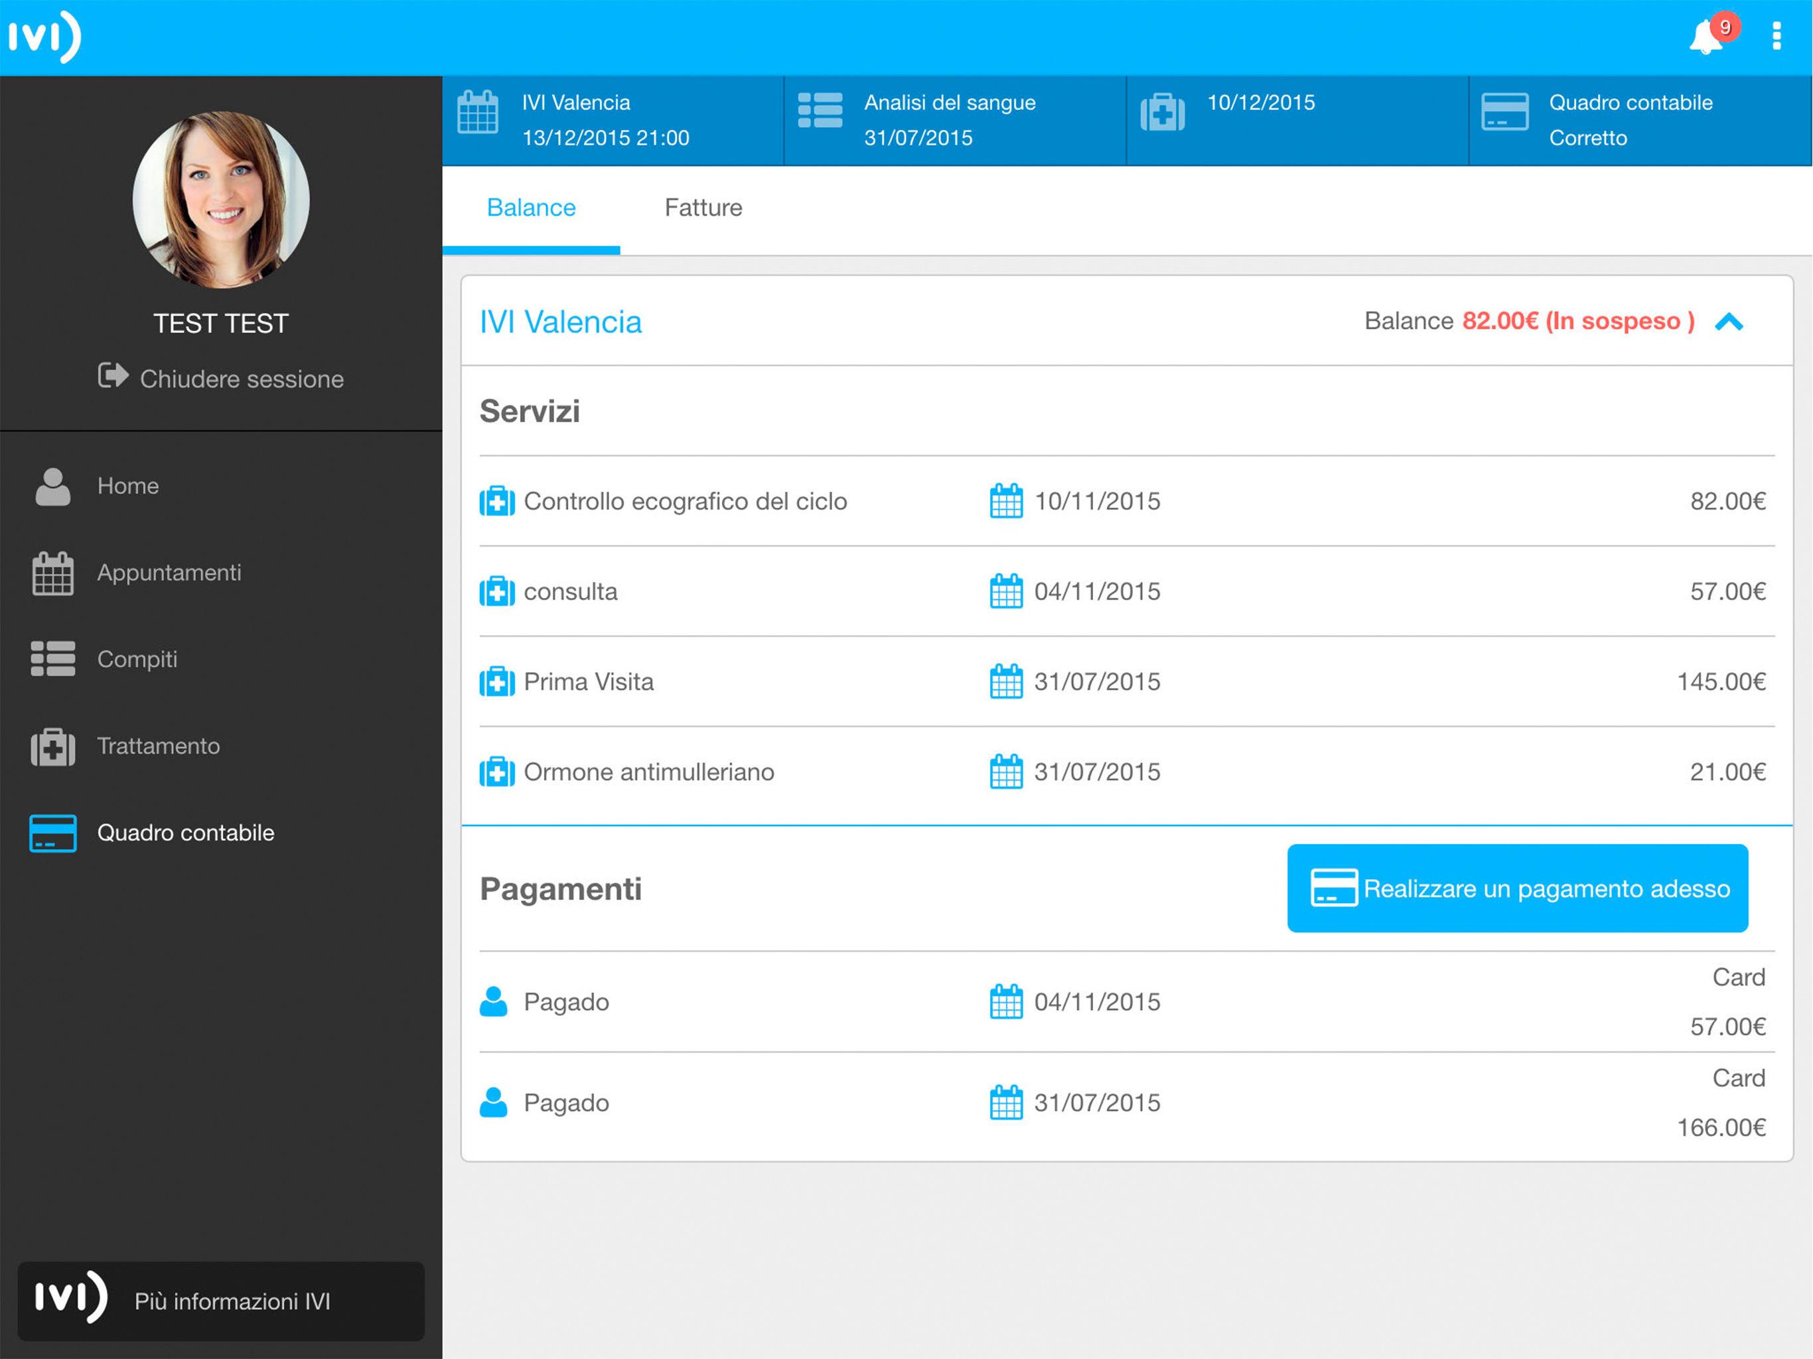Open the notifications bell icon
This screenshot has height=1359, width=1813.
(x=1706, y=37)
